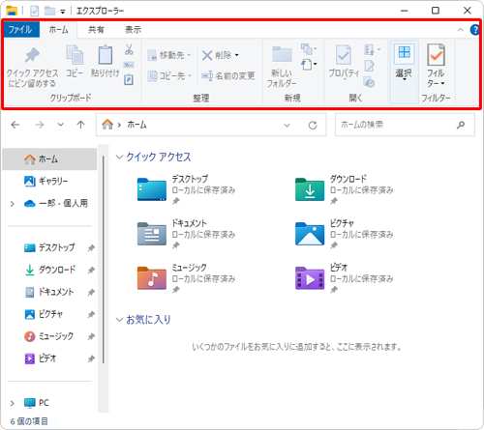
Task: Open the Quick Access Toolbar customize dropdown
Action: 63,12
